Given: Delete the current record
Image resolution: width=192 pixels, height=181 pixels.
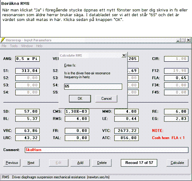Looking at the screenshot, I should click(x=102, y=163).
